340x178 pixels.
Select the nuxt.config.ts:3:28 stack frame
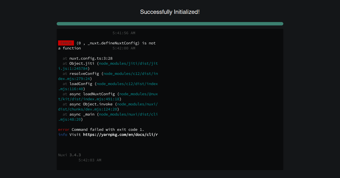[x=91, y=58]
